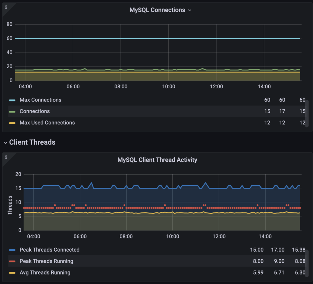Collapse the Client Threads row

coord(6,142)
